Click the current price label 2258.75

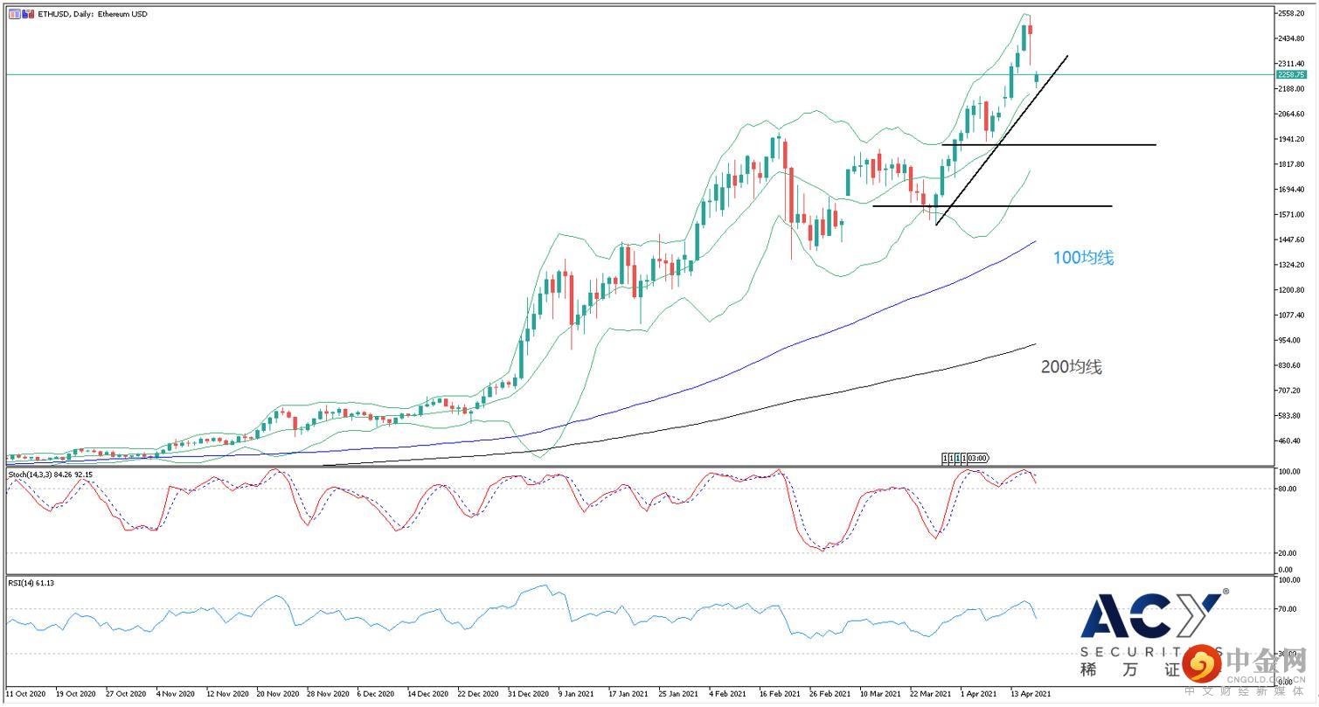[1290, 75]
